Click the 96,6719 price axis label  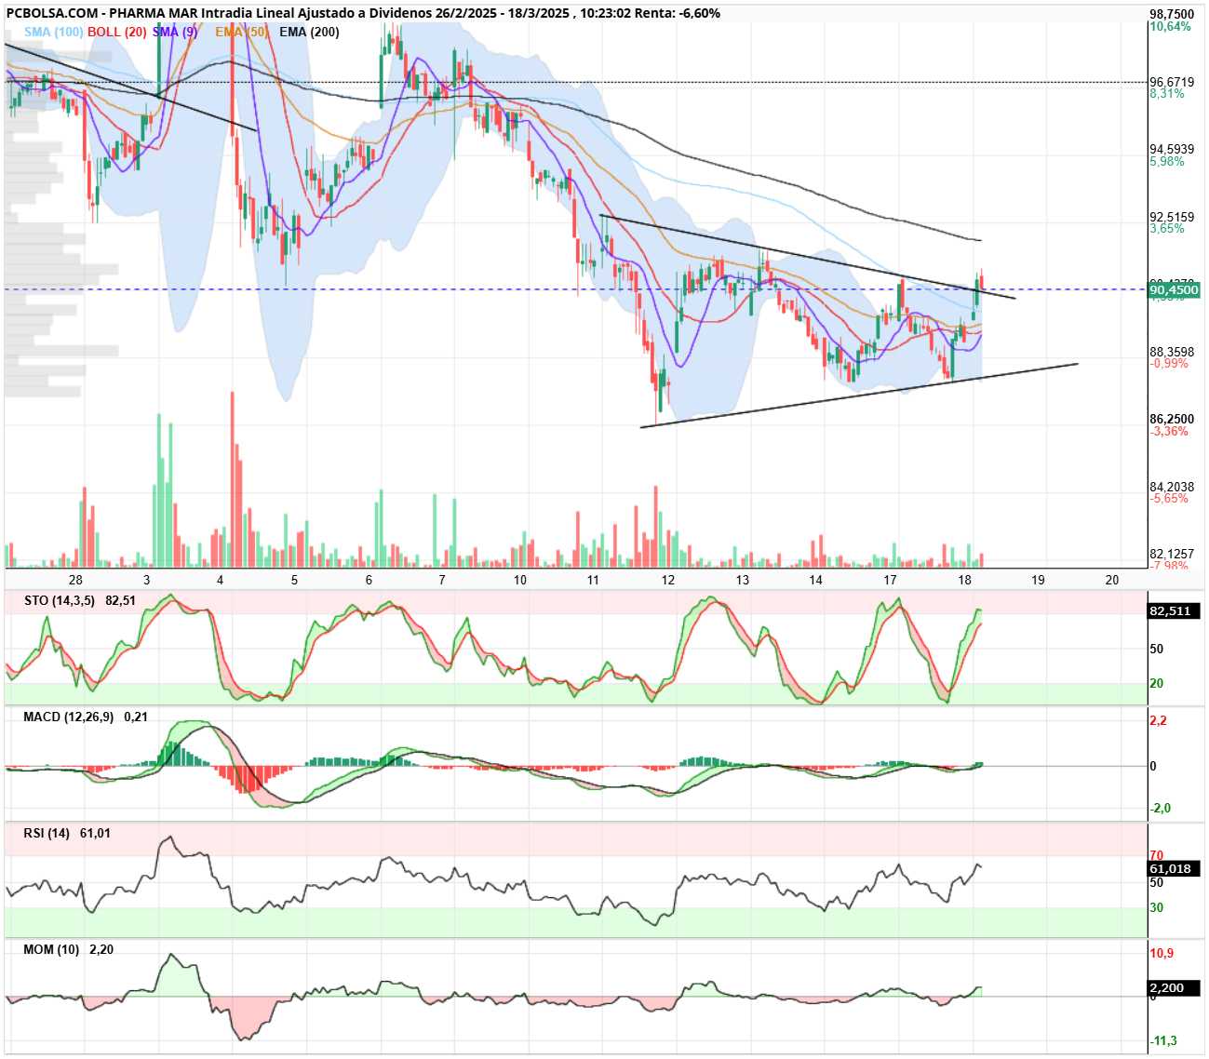point(1172,82)
